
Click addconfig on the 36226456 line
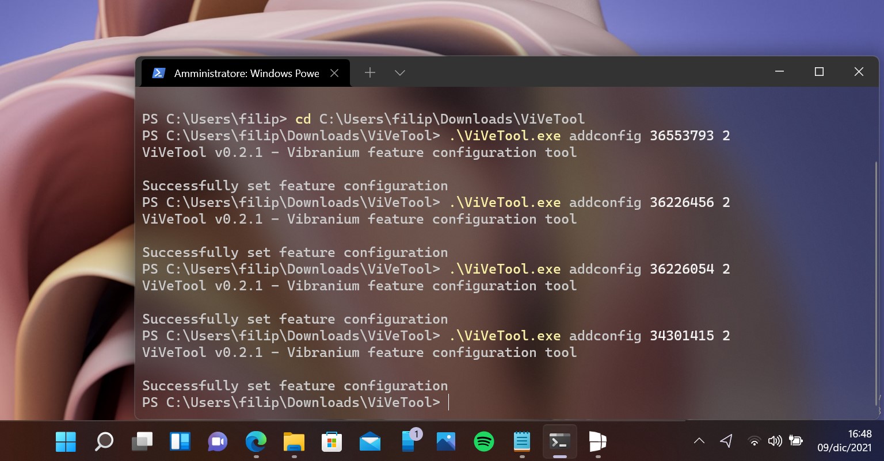point(605,202)
